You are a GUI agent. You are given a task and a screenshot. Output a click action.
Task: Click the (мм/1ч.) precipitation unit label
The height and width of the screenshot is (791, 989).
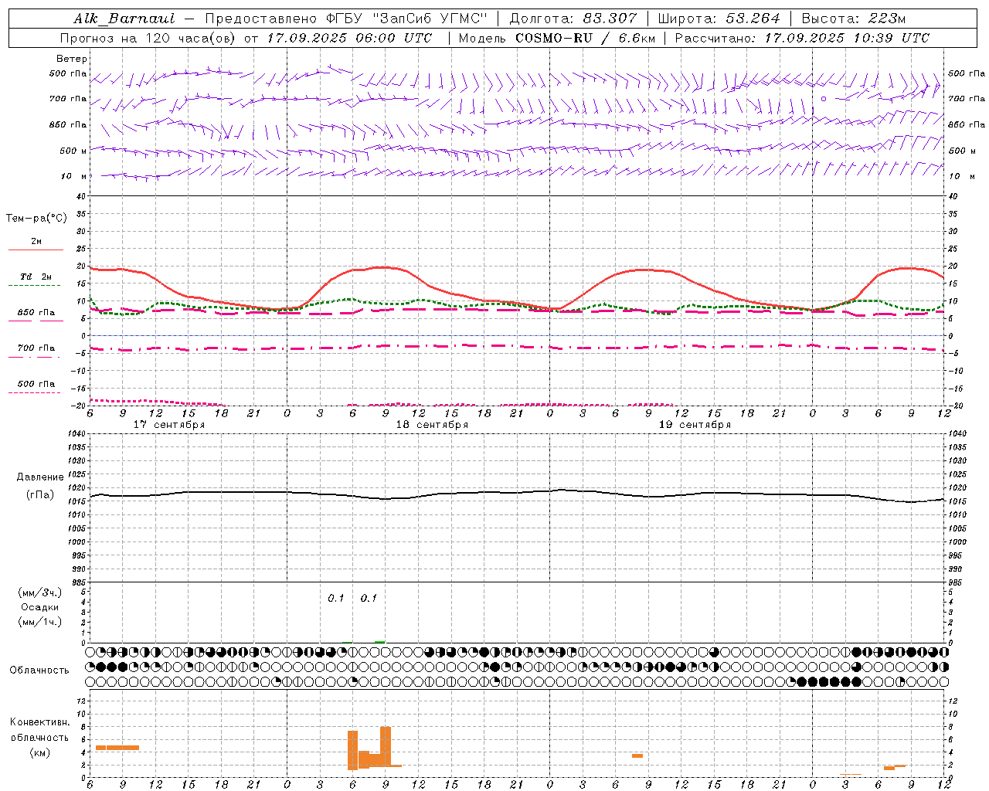click(40, 623)
